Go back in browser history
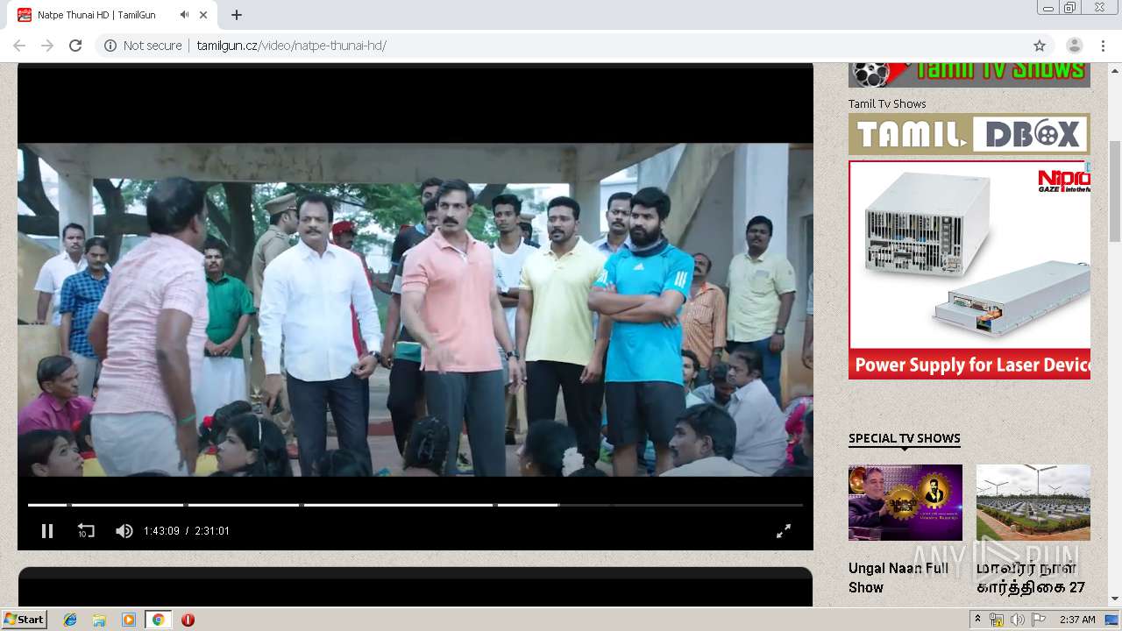This screenshot has height=631, width=1122. [x=19, y=46]
